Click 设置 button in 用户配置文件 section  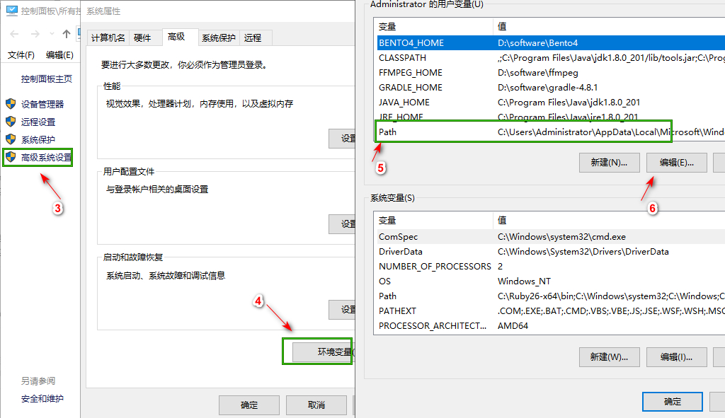342,224
